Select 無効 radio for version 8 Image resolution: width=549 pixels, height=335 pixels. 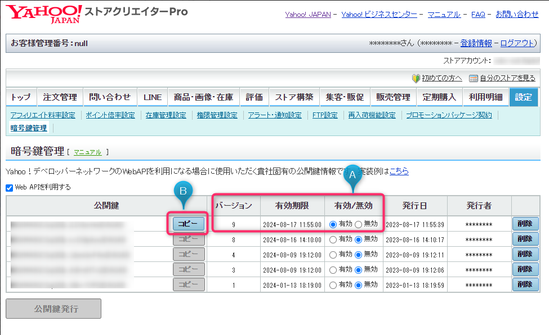[358, 240]
